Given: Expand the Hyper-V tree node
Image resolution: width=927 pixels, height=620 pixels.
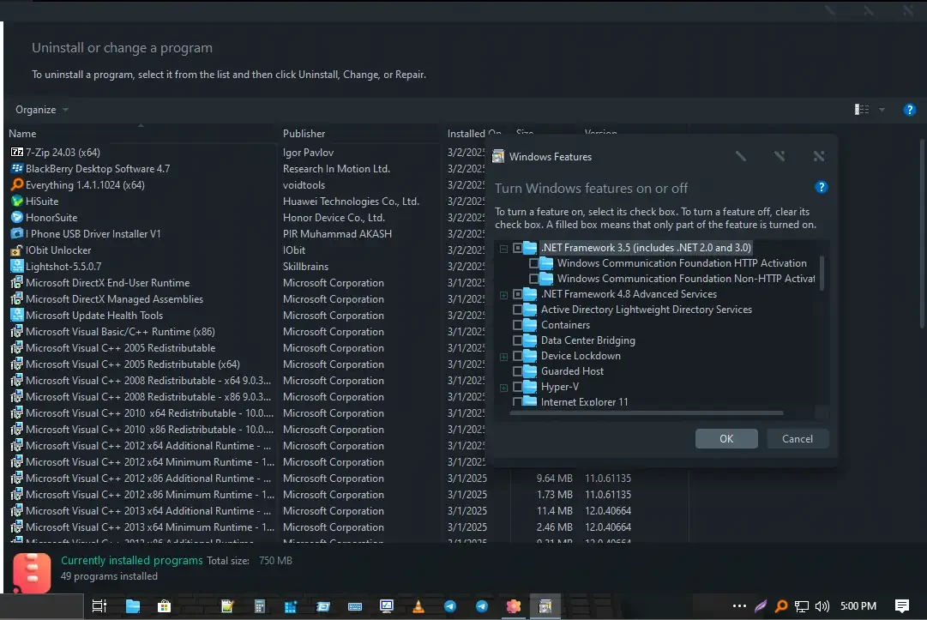Looking at the screenshot, I should tap(503, 387).
